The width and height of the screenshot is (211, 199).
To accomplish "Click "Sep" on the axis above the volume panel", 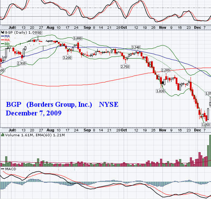I will tap(87, 130).
